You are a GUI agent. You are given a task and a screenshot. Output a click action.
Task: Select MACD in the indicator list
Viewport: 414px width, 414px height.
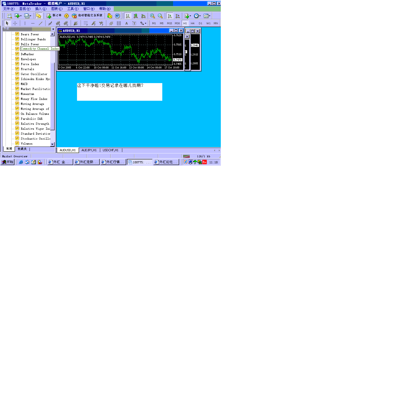(x=24, y=84)
